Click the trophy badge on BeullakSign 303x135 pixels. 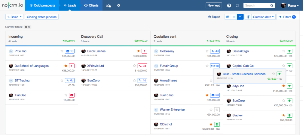pos(289,51)
